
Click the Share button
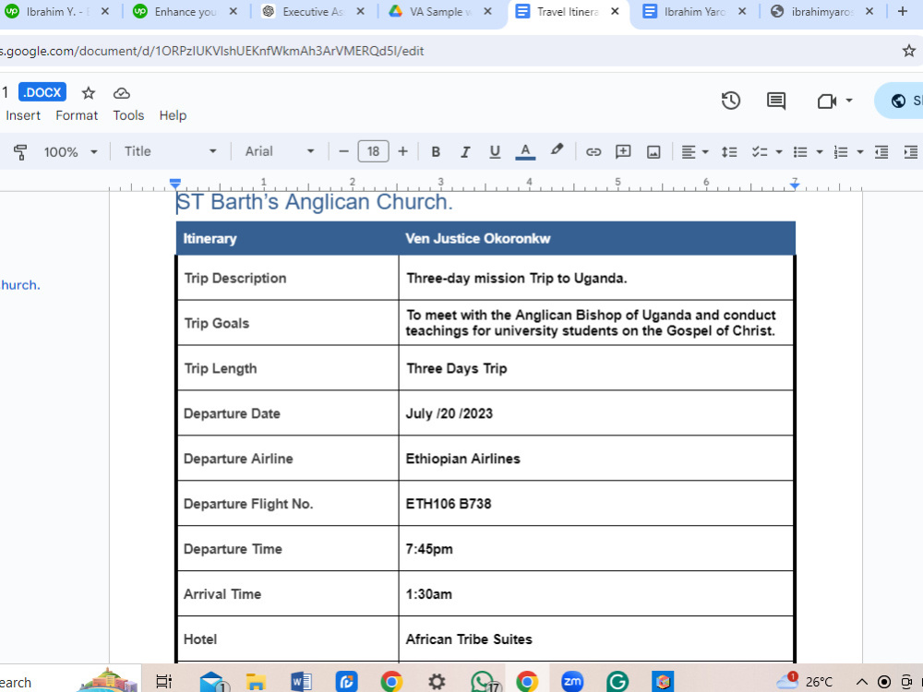point(901,101)
